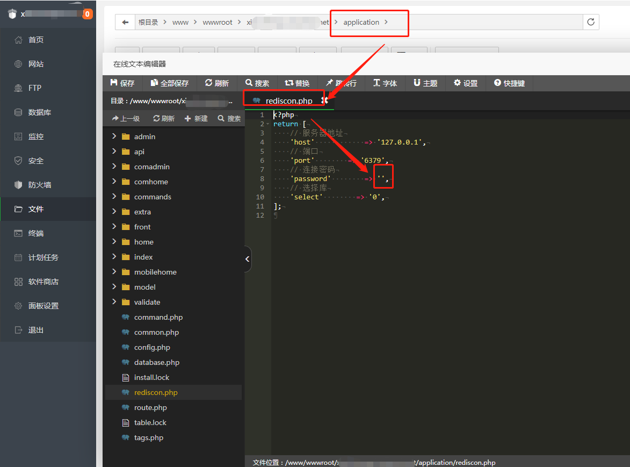Open the model folder
The image size is (630, 467).
(144, 287)
